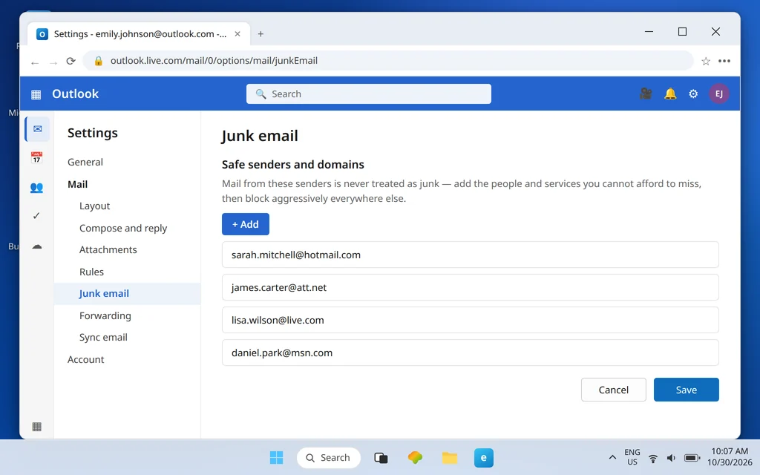Open Forwarding settings
This screenshot has height=475, width=760.
pyautogui.click(x=105, y=315)
